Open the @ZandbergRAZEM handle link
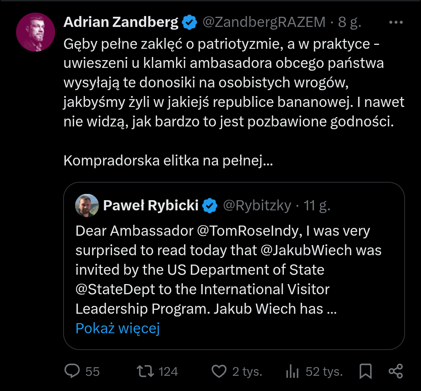This screenshot has width=421, height=391. (x=264, y=22)
